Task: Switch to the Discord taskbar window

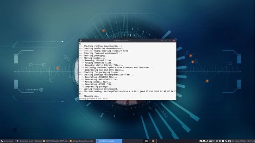Action: [x=29, y=141]
